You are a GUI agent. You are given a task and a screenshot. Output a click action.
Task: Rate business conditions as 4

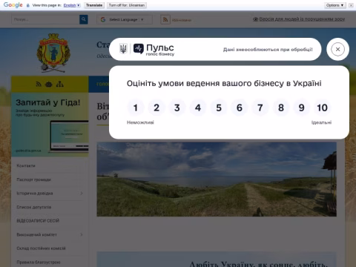click(198, 108)
